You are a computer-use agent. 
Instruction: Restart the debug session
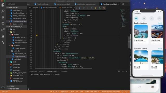(100, 8)
